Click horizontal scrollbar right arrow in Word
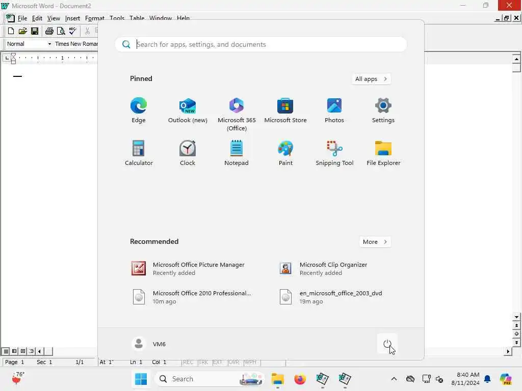This screenshot has width=522, height=391. (508, 351)
